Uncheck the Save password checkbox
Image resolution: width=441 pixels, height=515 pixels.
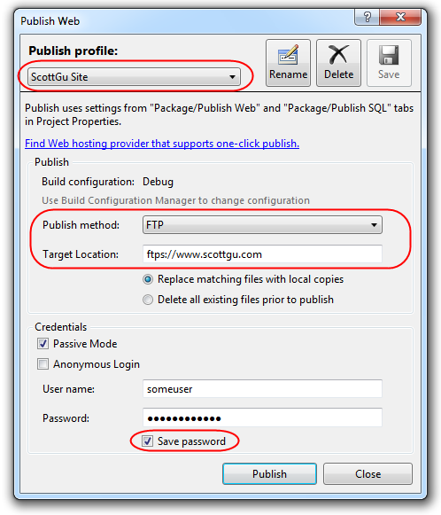click(x=147, y=441)
